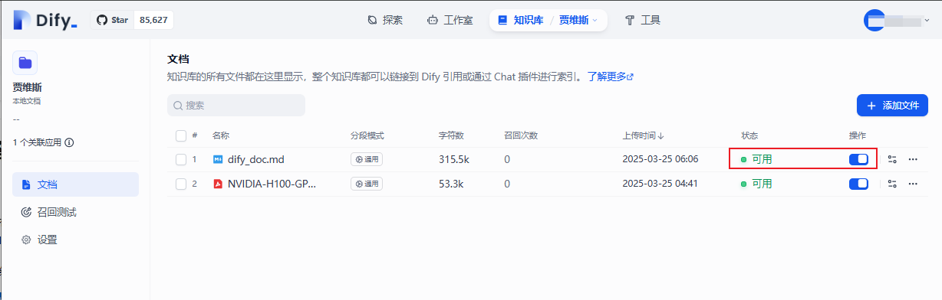Open the 知识库 tab

(x=521, y=20)
